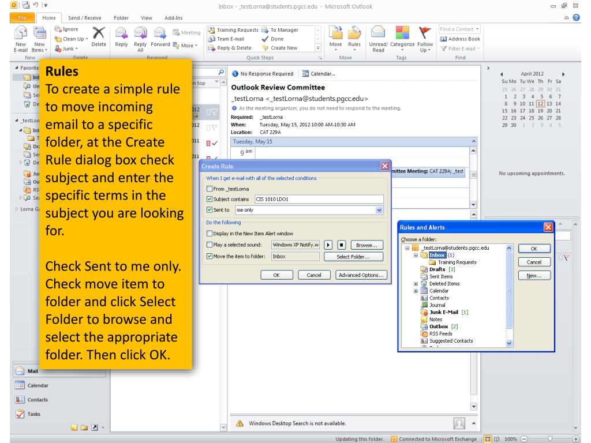Enable Display in New Item Alert window
The height and width of the screenshot is (443, 591).
(210, 234)
